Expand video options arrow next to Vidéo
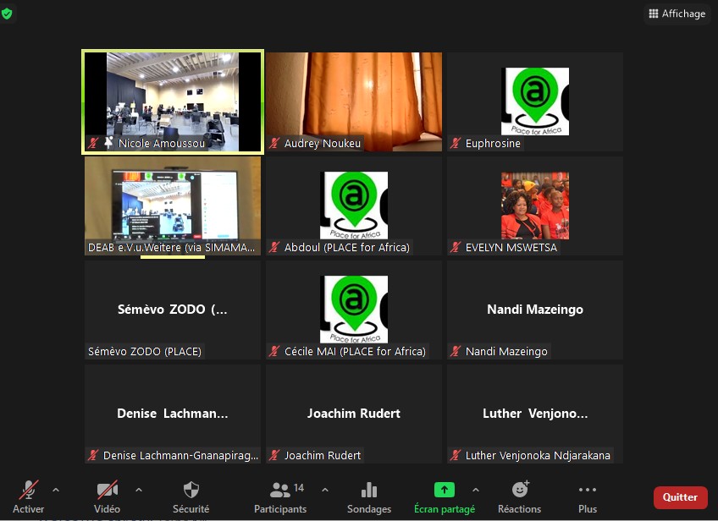The image size is (718, 521). [x=139, y=490]
